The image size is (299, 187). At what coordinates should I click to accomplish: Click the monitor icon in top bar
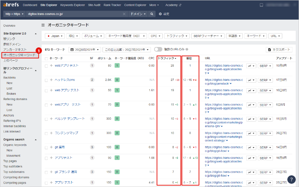(261, 5)
